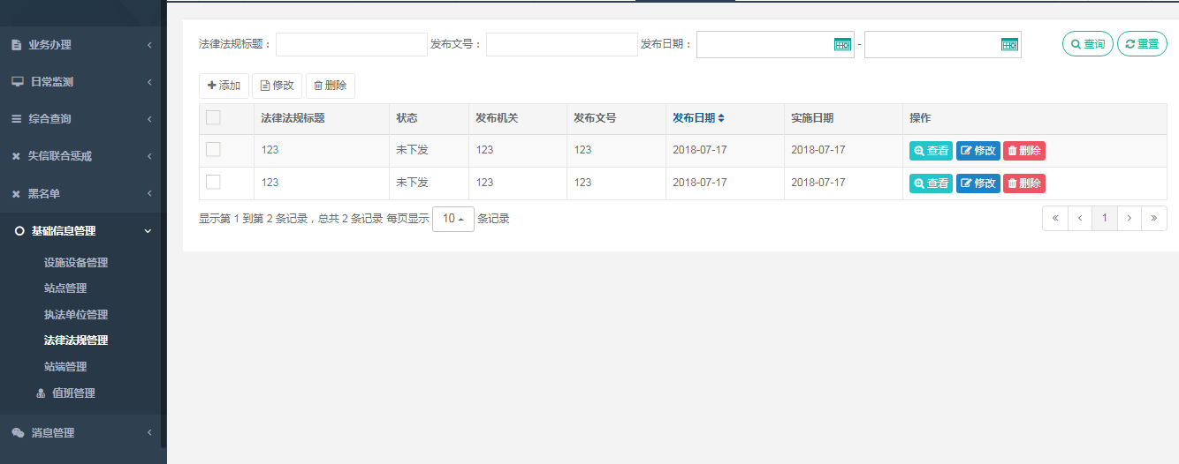Open the second row's 123 title link
Viewport: 1179px width, 464px height.
[270, 183]
